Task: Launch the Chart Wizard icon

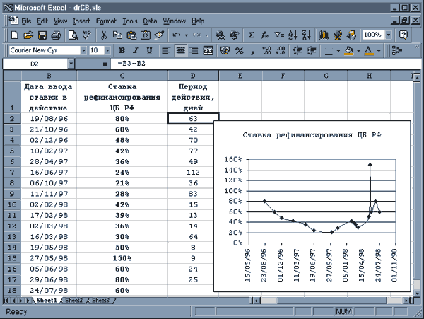Action: pyautogui.click(x=324, y=35)
